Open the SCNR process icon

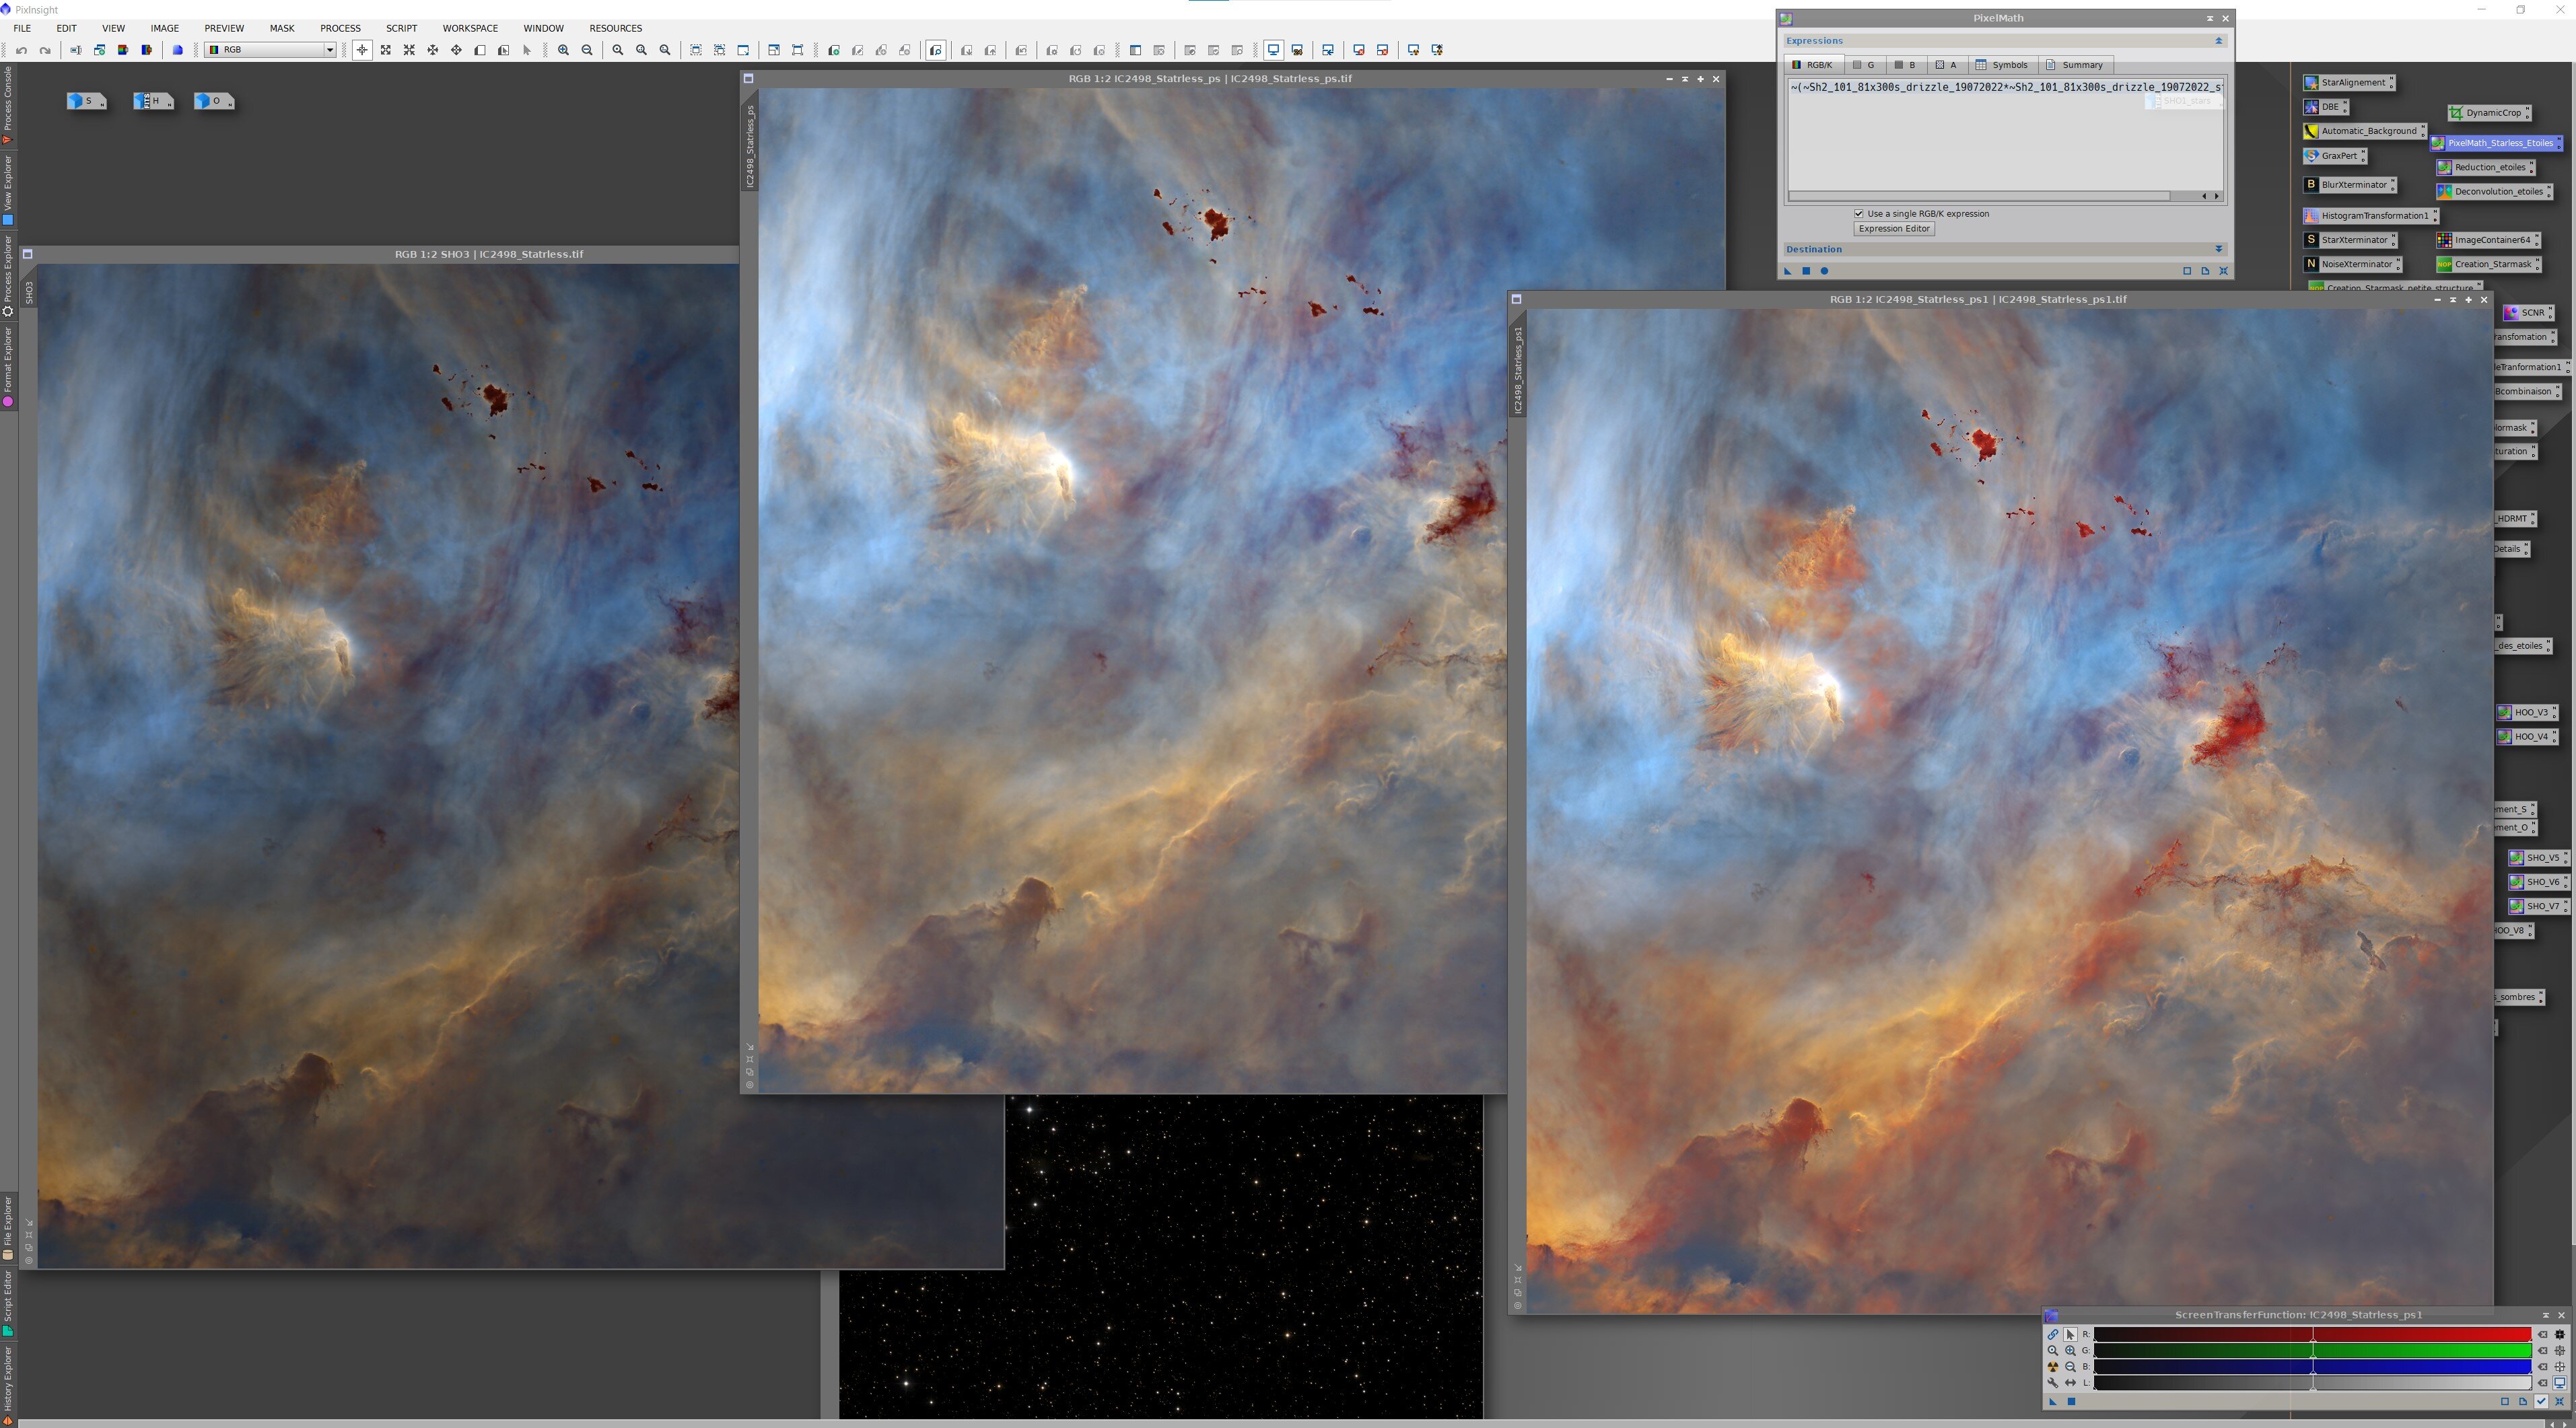point(2529,313)
